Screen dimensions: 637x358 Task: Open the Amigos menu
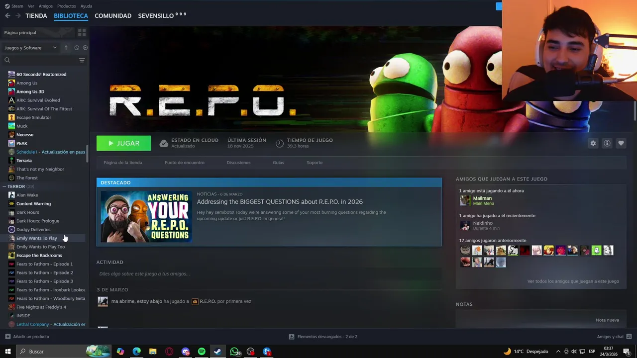pyautogui.click(x=45, y=6)
